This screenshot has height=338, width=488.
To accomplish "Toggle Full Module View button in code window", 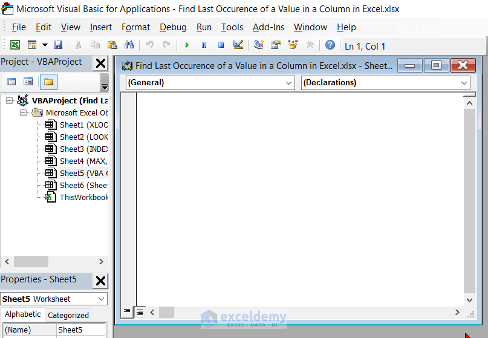I will 140,312.
